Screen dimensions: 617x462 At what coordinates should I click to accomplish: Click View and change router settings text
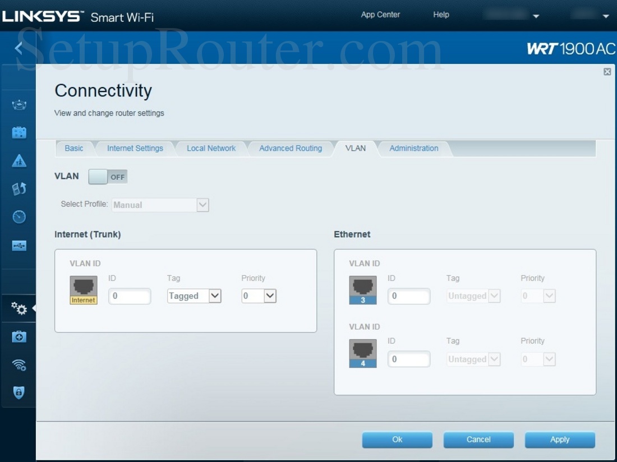109,113
